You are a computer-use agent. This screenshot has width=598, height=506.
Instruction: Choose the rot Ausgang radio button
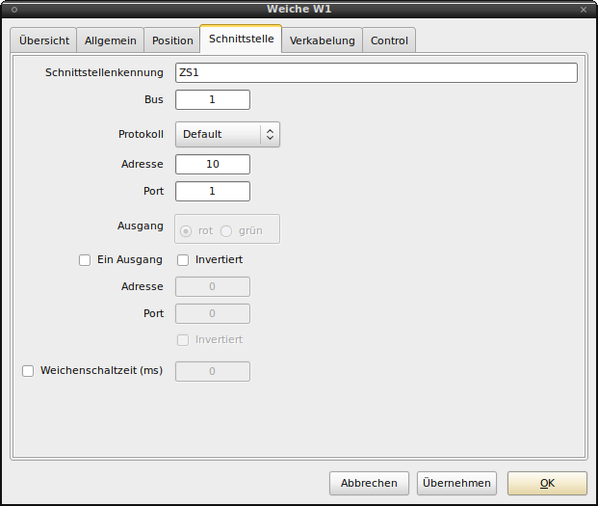click(186, 230)
